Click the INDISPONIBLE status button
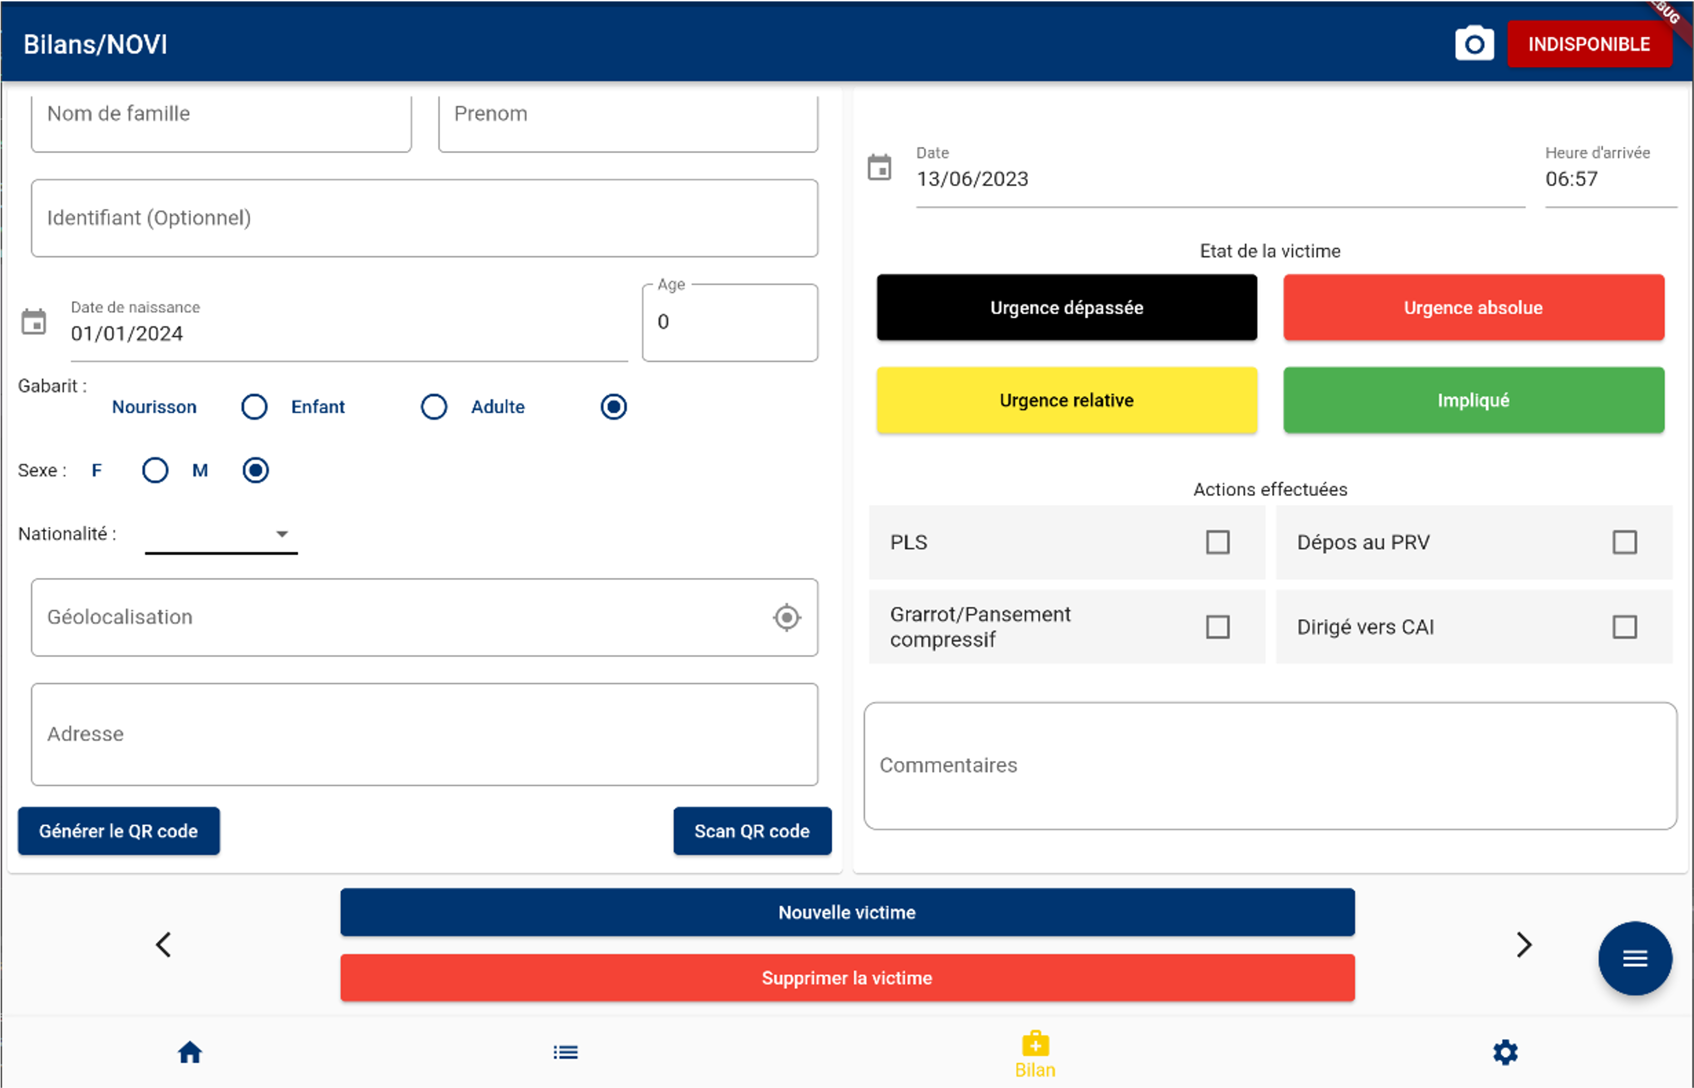This screenshot has height=1088, width=1694. coord(1589,45)
